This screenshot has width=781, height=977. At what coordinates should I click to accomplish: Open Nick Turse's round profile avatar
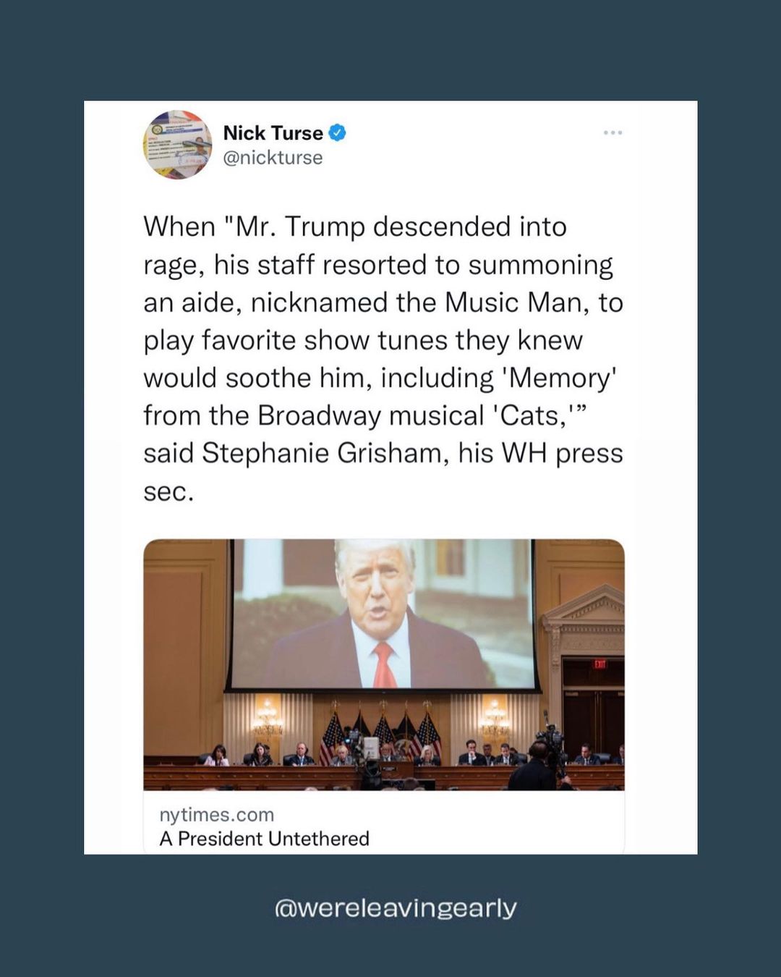click(177, 145)
